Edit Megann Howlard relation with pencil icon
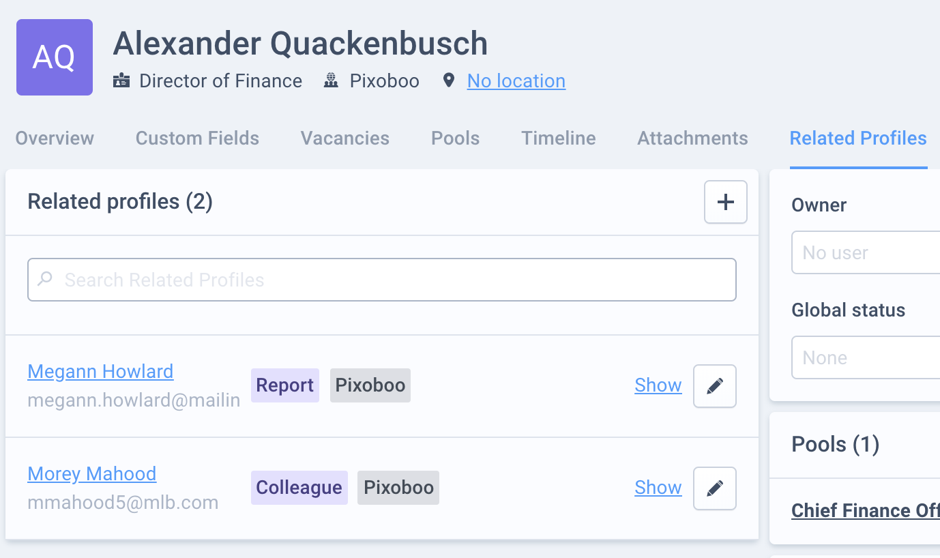This screenshot has width=940, height=558. pos(715,386)
